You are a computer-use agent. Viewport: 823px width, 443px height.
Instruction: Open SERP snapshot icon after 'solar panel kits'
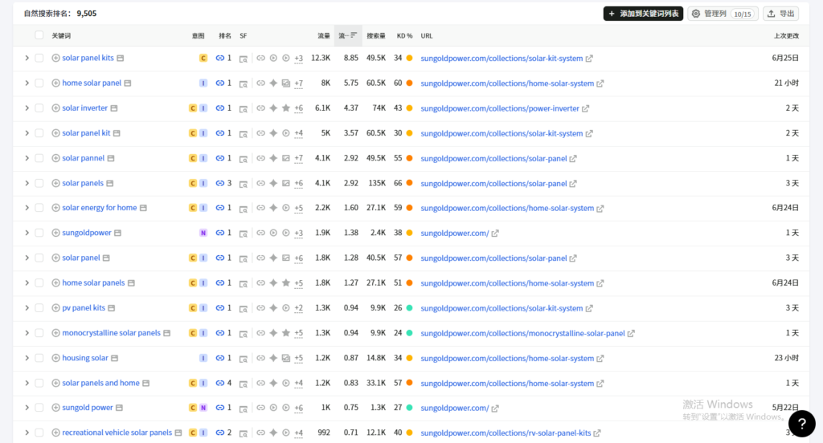point(121,59)
